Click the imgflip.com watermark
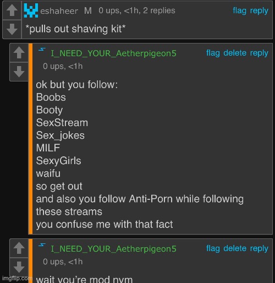275x283 pixels. (x=17, y=279)
